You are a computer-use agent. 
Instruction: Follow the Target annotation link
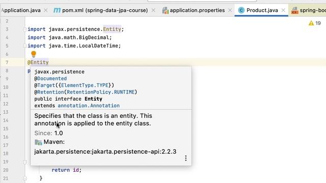[x=46, y=85]
